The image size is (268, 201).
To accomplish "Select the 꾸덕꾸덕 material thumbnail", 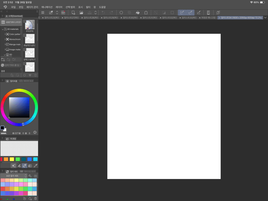I will tap(30, 25).
